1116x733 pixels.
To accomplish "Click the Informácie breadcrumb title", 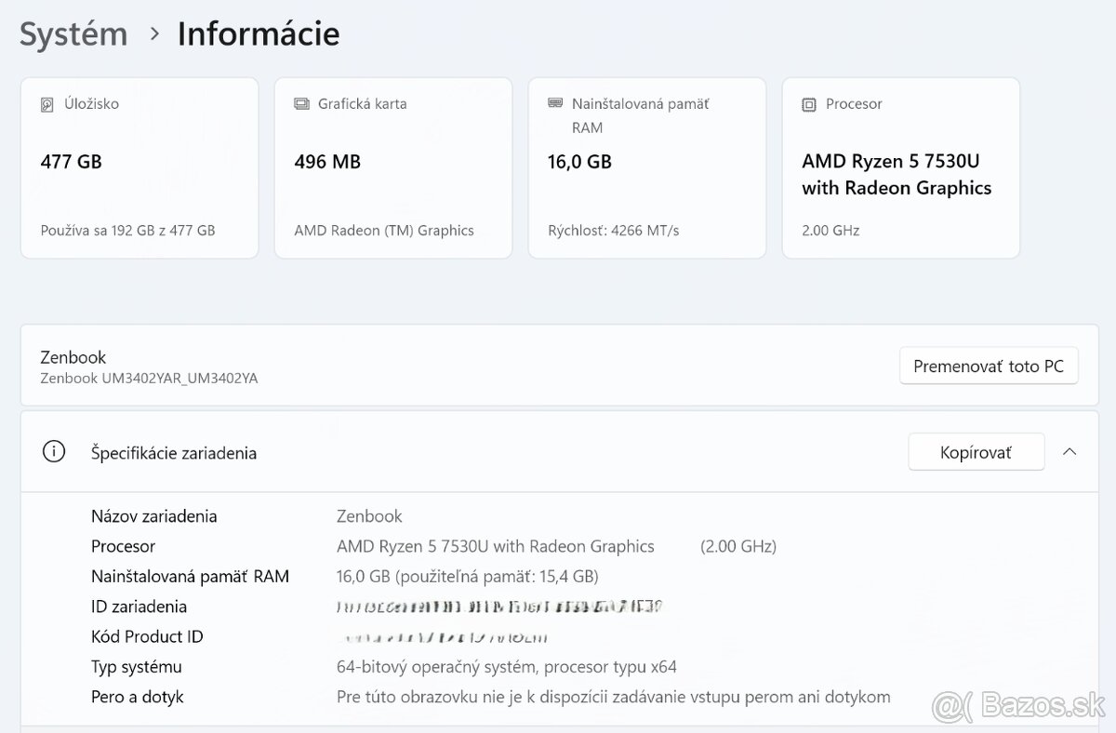I will point(259,34).
